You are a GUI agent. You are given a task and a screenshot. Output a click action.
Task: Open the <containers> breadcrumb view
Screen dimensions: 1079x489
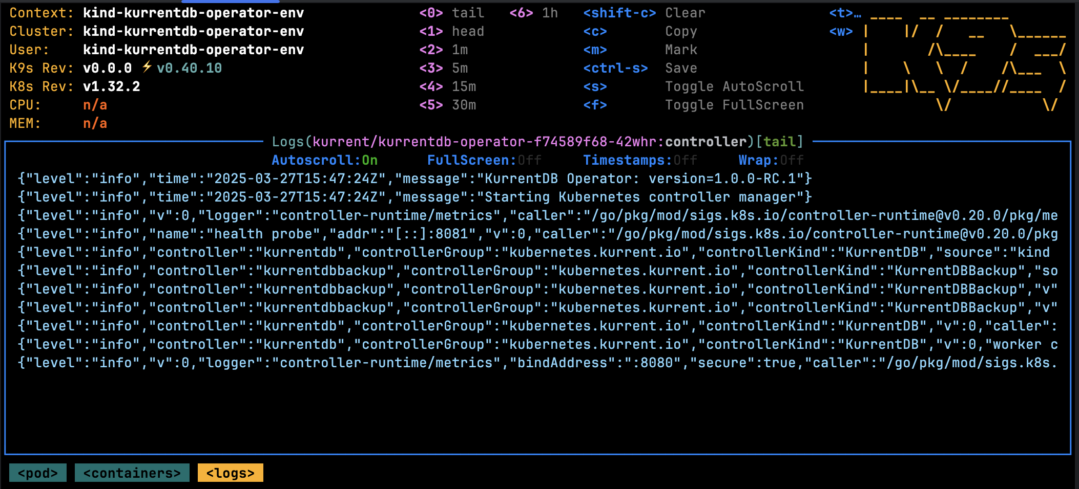[x=132, y=473]
